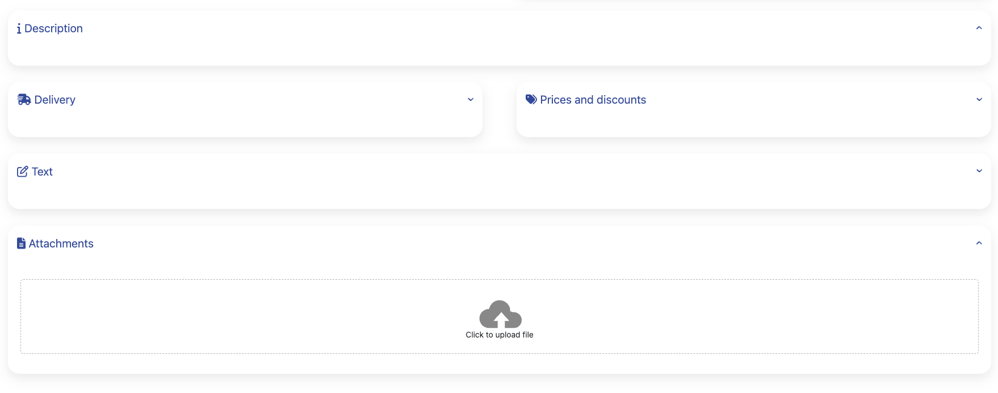Select the Prices and discounts heading
This screenshot has width=998, height=393.
coord(593,100)
